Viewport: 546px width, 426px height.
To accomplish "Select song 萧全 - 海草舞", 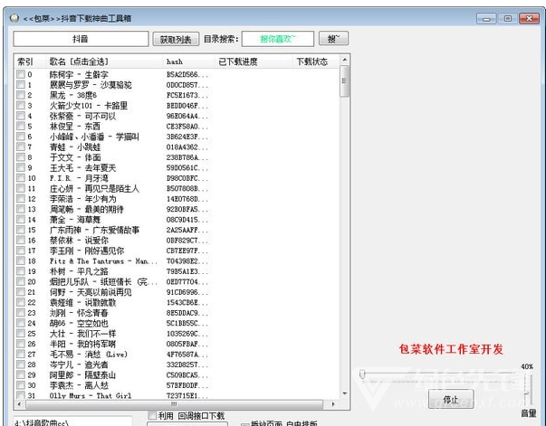I will (x=75, y=220).
